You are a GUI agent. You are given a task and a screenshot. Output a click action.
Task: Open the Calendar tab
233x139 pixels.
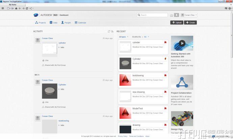pos(80,22)
